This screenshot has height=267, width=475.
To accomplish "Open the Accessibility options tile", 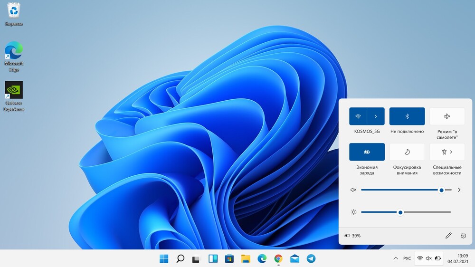I will pyautogui.click(x=447, y=152).
